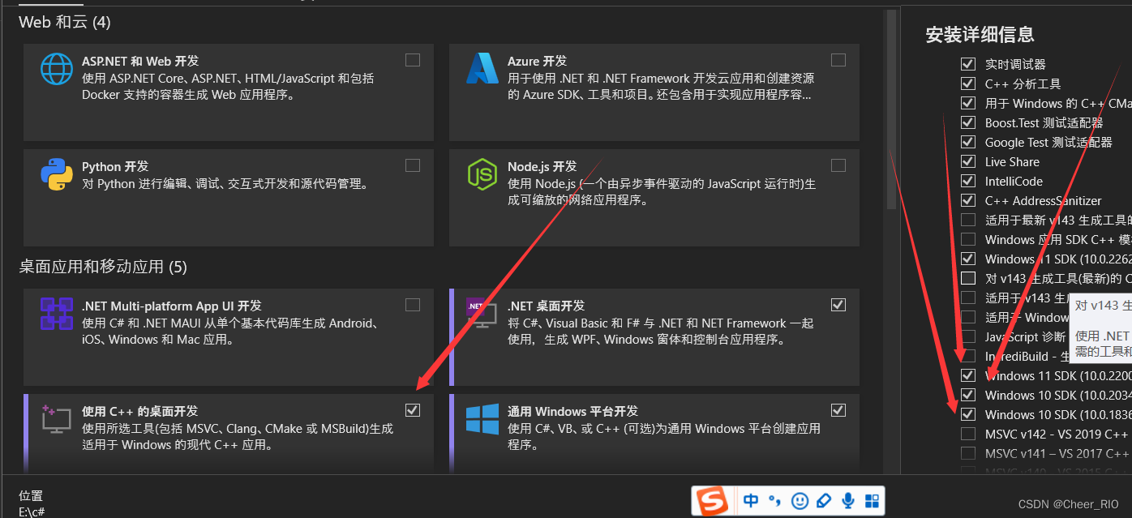Image resolution: width=1132 pixels, height=518 pixels.
Task: Uncheck the Boost.Test 测试适配器 checkbox
Action: (x=968, y=122)
